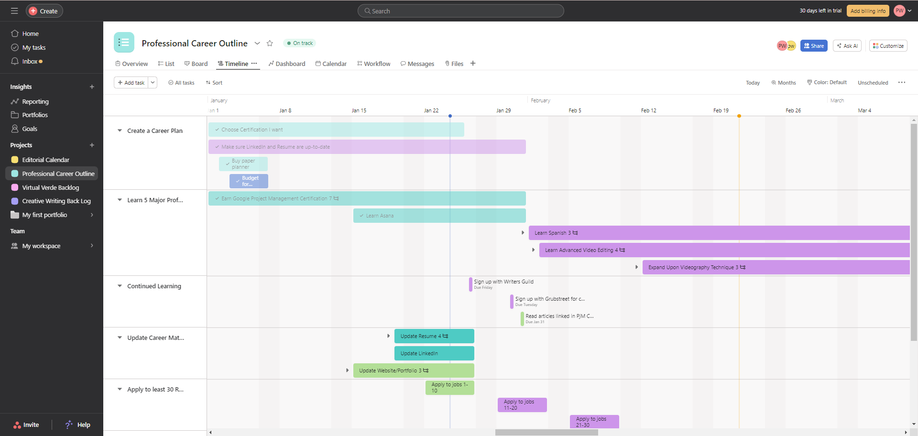918x436 pixels.
Task: Open Editorial Calendar project
Action: click(x=45, y=160)
